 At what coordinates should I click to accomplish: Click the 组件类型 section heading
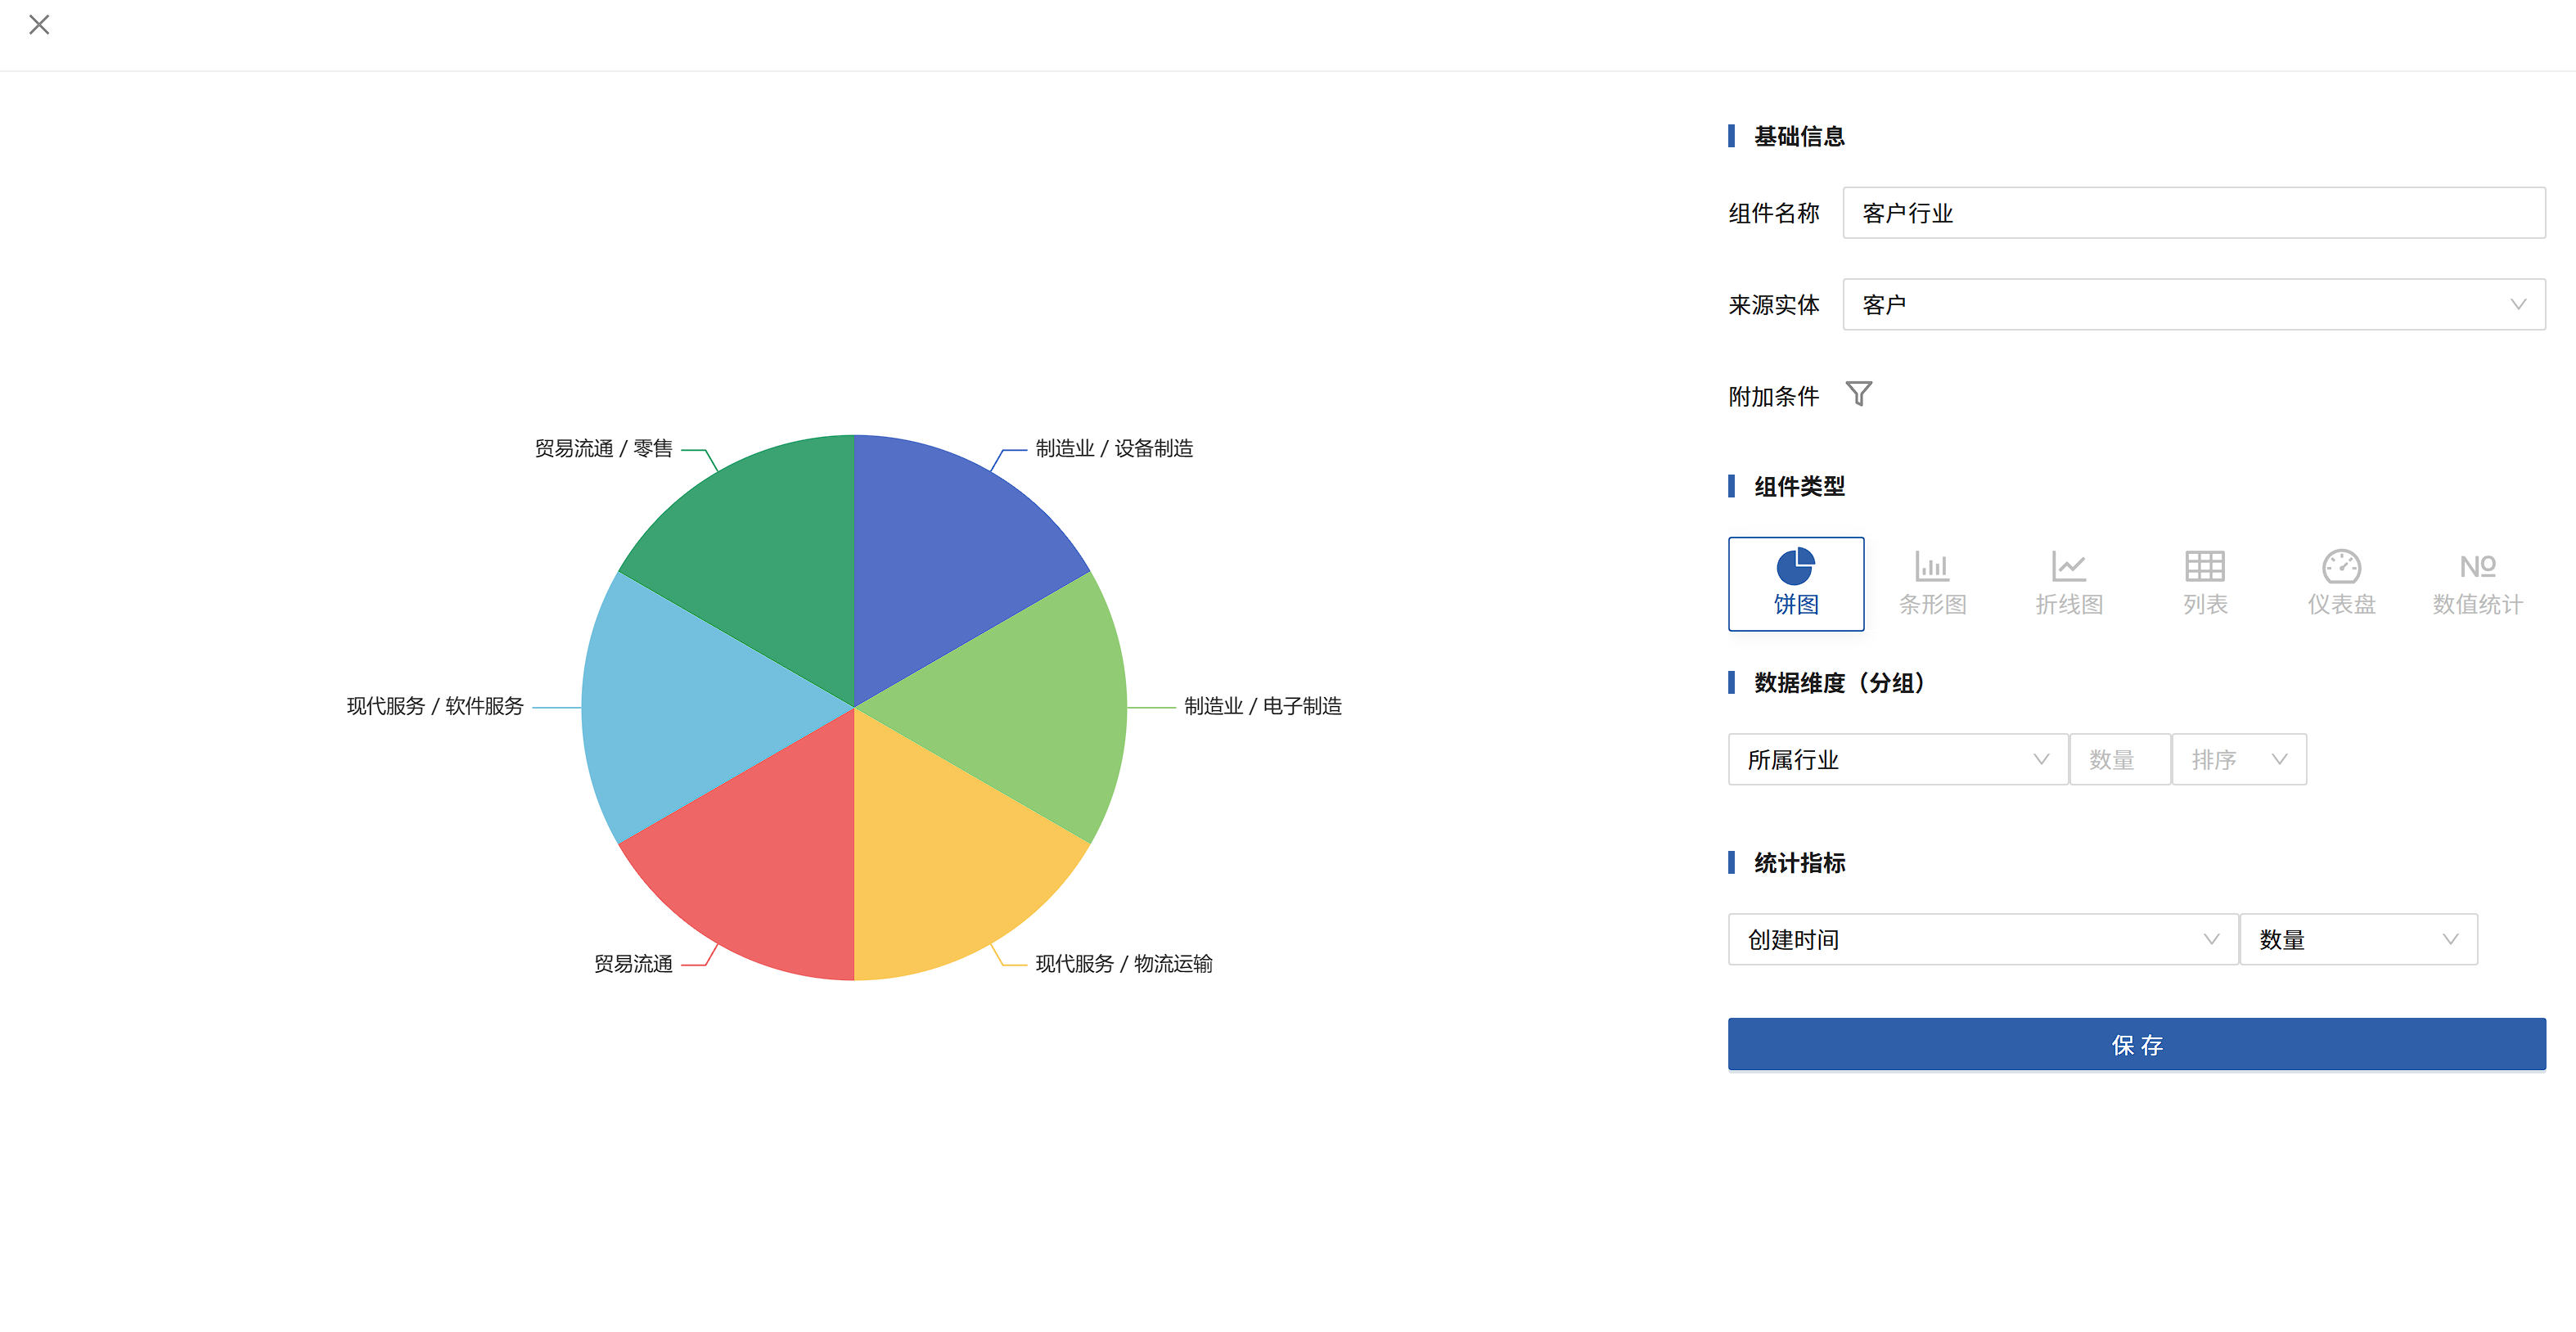click(x=1799, y=487)
